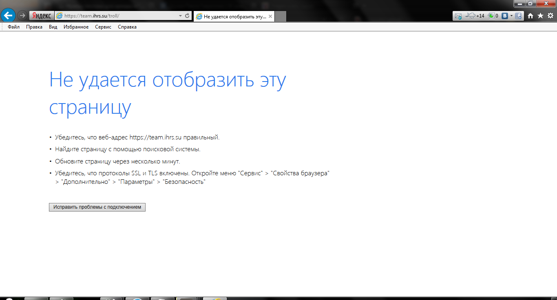Image resolution: width=557 pixels, height=300 pixels.
Task: Open a new blank tab
Action: (281, 17)
